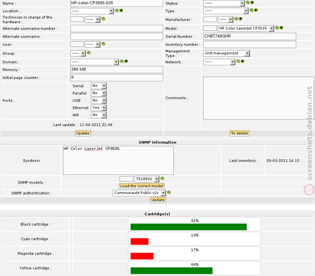Click the add (+) icon beside Status dropdown
This screenshot has width=315, height=276.
click(x=252, y=2)
